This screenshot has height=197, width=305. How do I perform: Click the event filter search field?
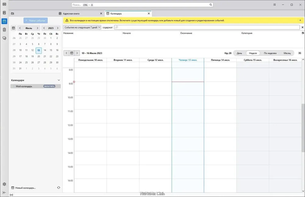[x=207, y=27]
